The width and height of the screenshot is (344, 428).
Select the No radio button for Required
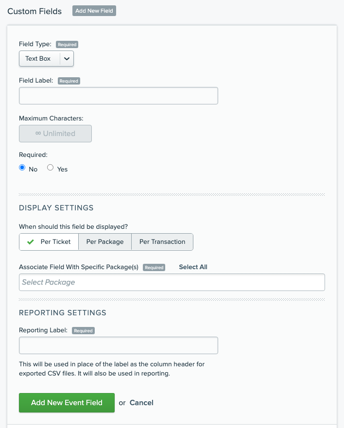pyautogui.click(x=22, y=167)
